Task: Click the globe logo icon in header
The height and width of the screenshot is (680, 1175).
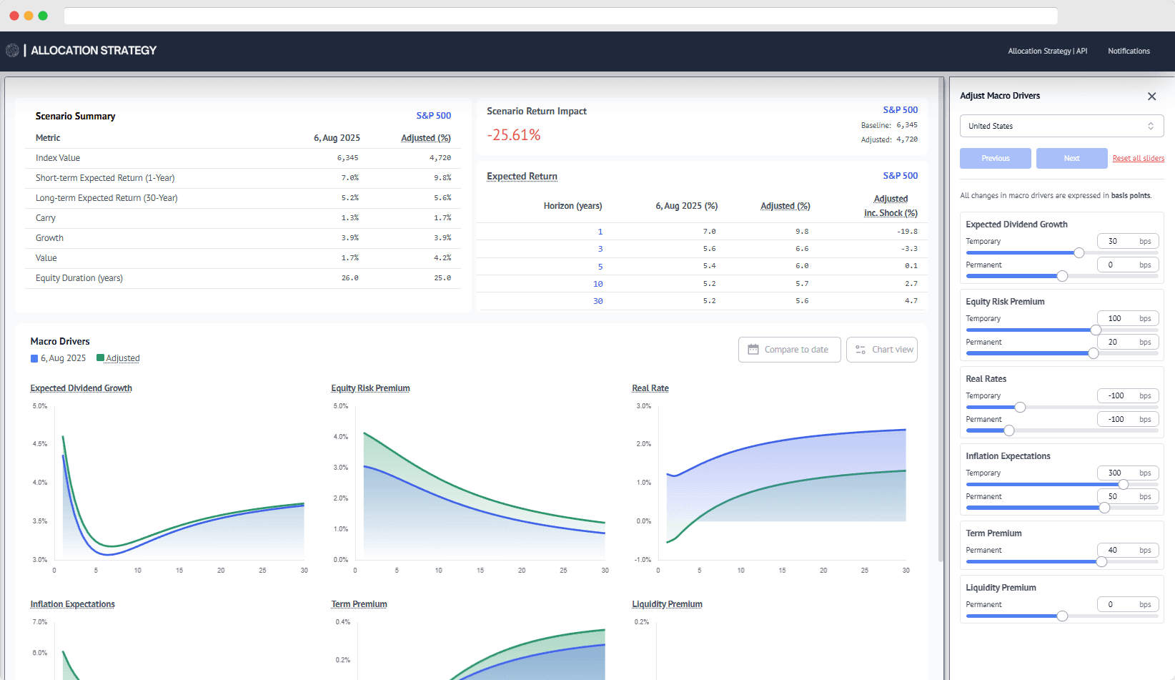Action: (x=12, y=50)
